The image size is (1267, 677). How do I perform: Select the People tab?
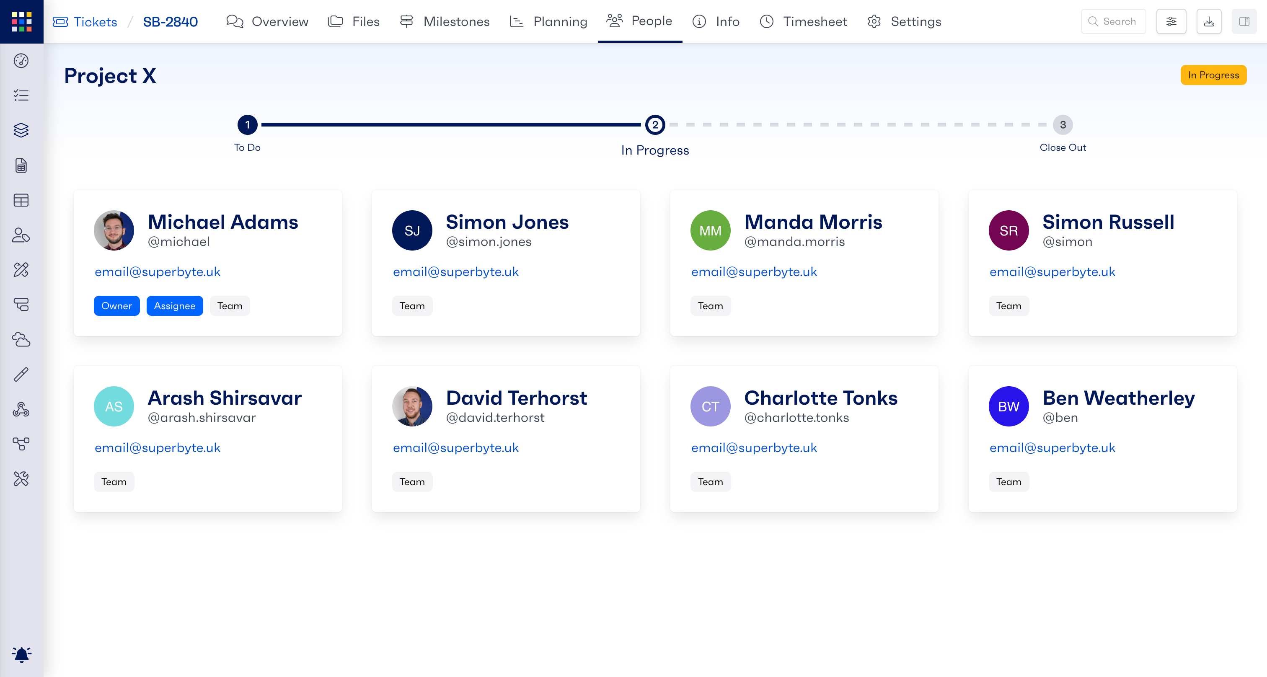(x=639, y=21)
